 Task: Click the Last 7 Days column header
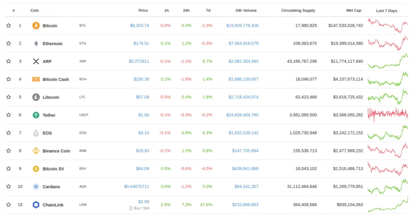387,11
